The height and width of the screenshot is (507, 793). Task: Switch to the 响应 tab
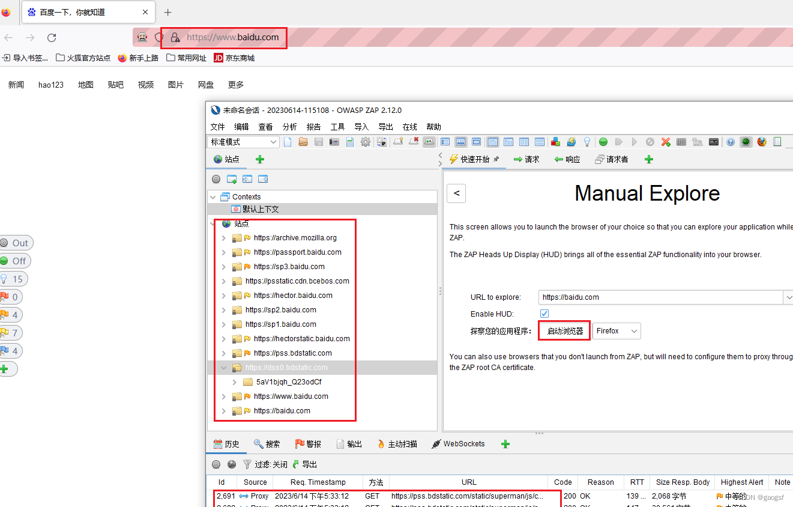tap(567, 159)
